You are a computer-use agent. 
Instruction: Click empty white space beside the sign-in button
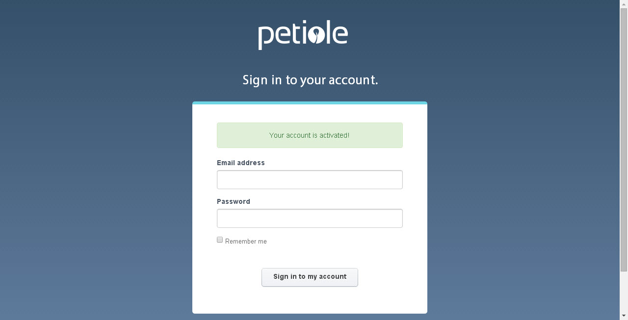392,277
